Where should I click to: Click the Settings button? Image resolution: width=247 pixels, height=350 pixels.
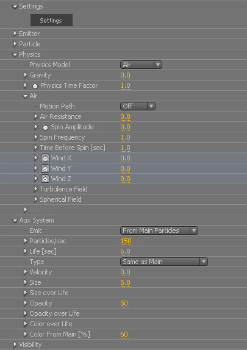[51, 20]
